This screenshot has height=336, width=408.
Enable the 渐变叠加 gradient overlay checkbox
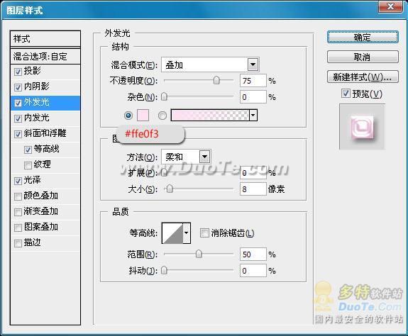(18, 212)
